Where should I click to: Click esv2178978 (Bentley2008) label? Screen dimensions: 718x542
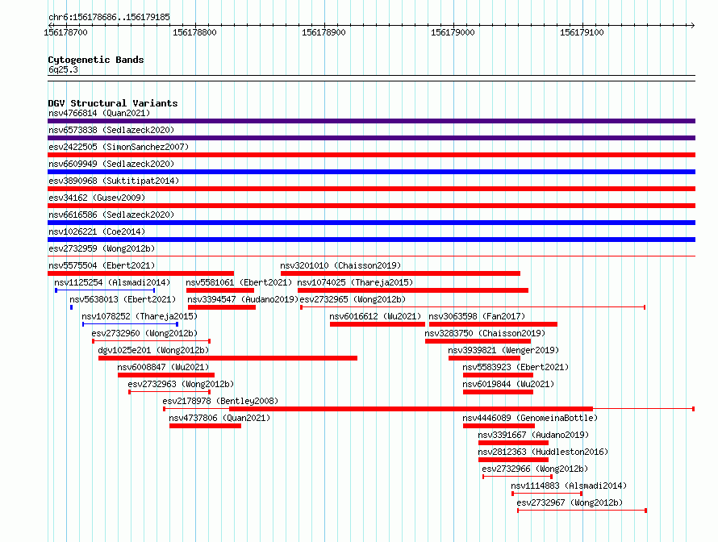220,401
